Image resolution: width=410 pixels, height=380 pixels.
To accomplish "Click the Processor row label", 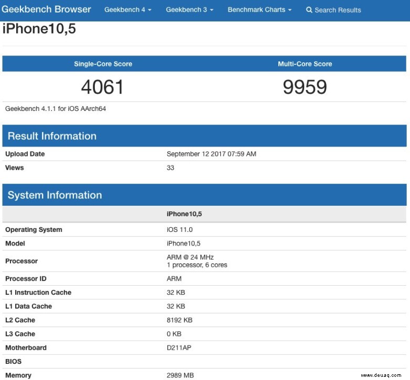I will point(21,261).
